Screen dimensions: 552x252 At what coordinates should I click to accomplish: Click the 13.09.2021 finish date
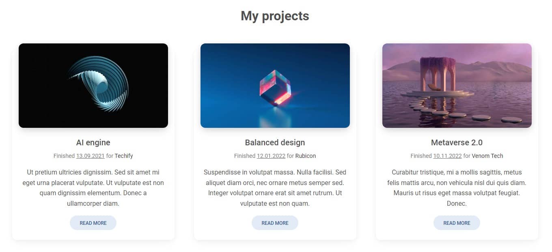[x=90, y=156]
